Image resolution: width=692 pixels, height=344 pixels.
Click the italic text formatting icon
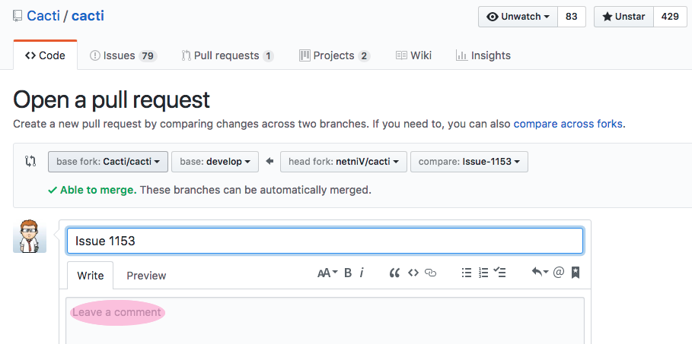362,273
